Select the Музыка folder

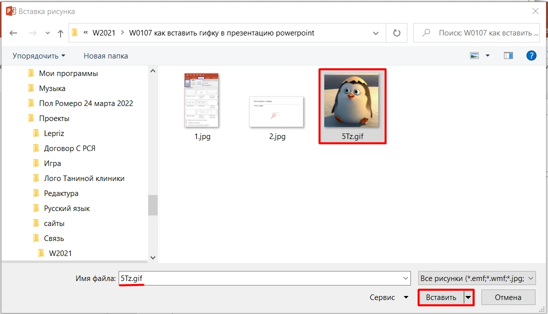52,88
